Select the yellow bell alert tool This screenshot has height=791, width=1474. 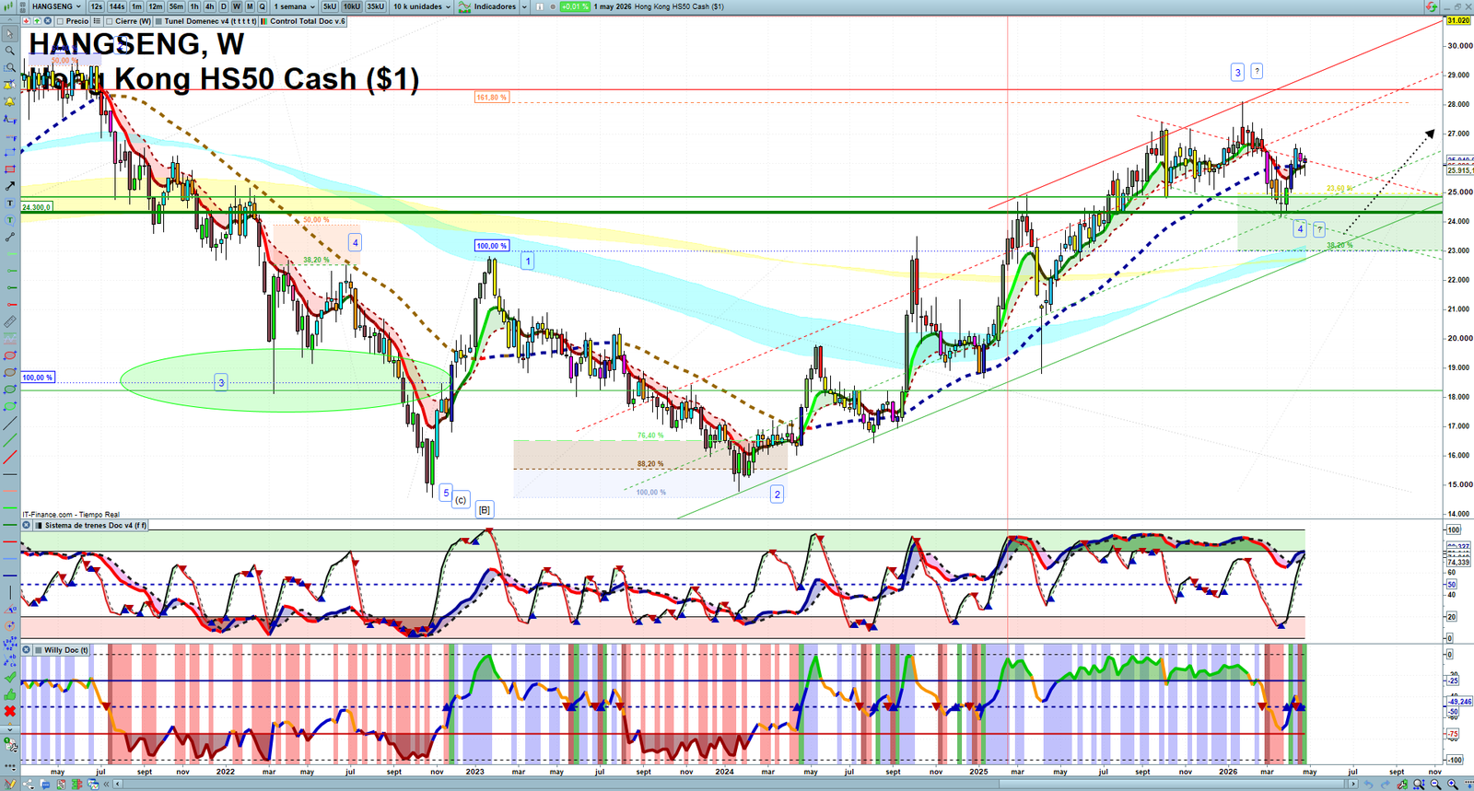point(11,101)
